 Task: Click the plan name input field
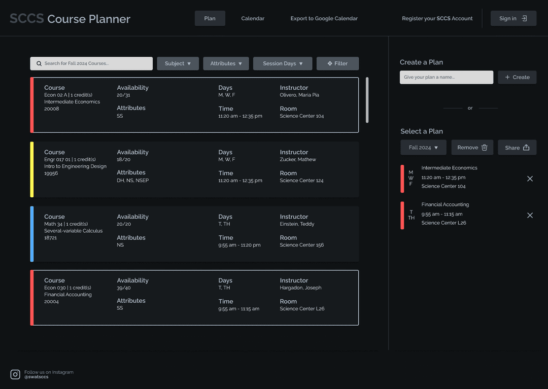446,77
